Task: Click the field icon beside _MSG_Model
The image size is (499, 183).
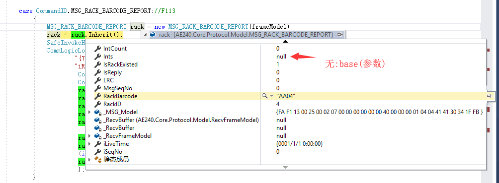Action: coord(98,112)
